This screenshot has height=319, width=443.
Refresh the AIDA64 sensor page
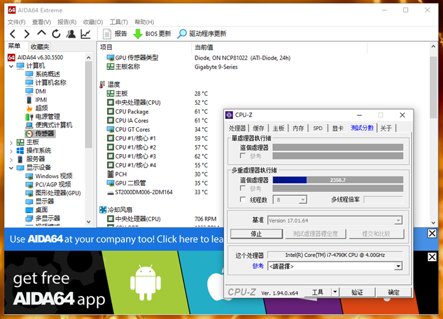click(x=56, y=34)
